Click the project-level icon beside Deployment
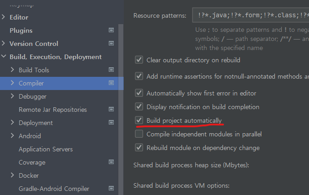Image resolution: width=309 pixels, height=195 pixels. point(111,122)
